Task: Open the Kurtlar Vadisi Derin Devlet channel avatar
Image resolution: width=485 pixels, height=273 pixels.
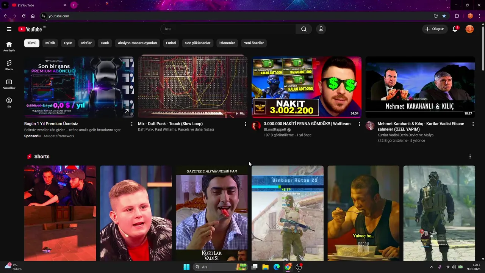Action: (370, 126)
